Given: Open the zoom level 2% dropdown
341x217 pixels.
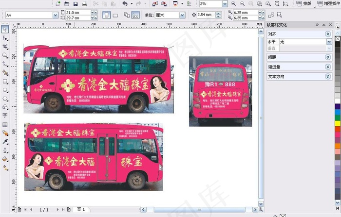Looking at the screenshot, I should pos(225,4).
